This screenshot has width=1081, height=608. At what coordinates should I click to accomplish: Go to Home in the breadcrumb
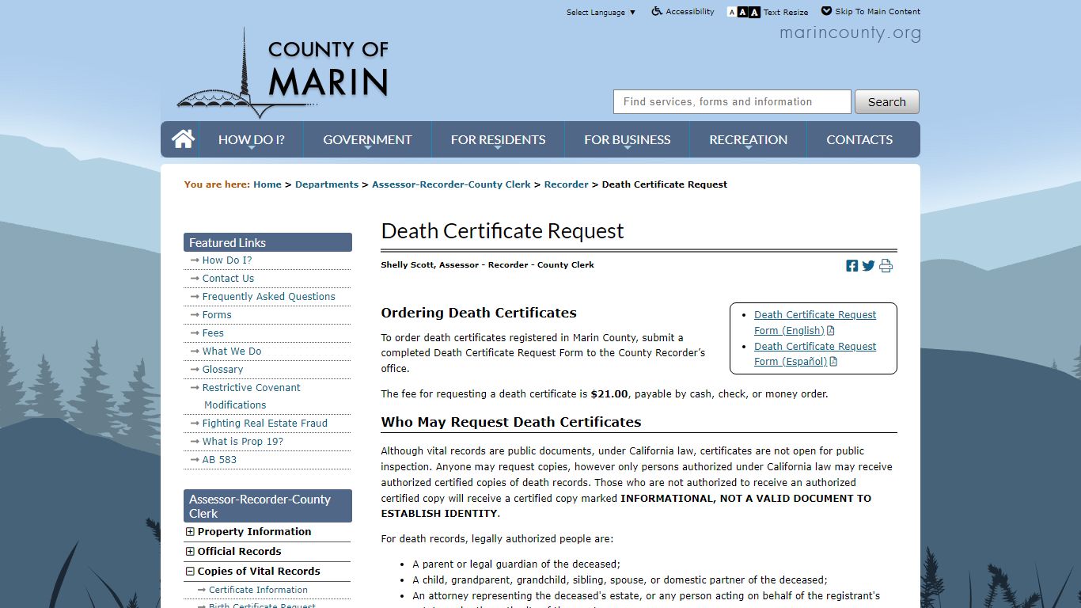[x=267, y=184]
